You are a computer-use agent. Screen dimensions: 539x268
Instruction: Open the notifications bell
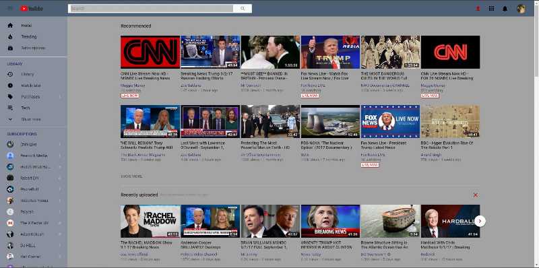tap(505, 9)
